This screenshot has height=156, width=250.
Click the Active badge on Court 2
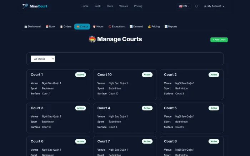[214, 75]
